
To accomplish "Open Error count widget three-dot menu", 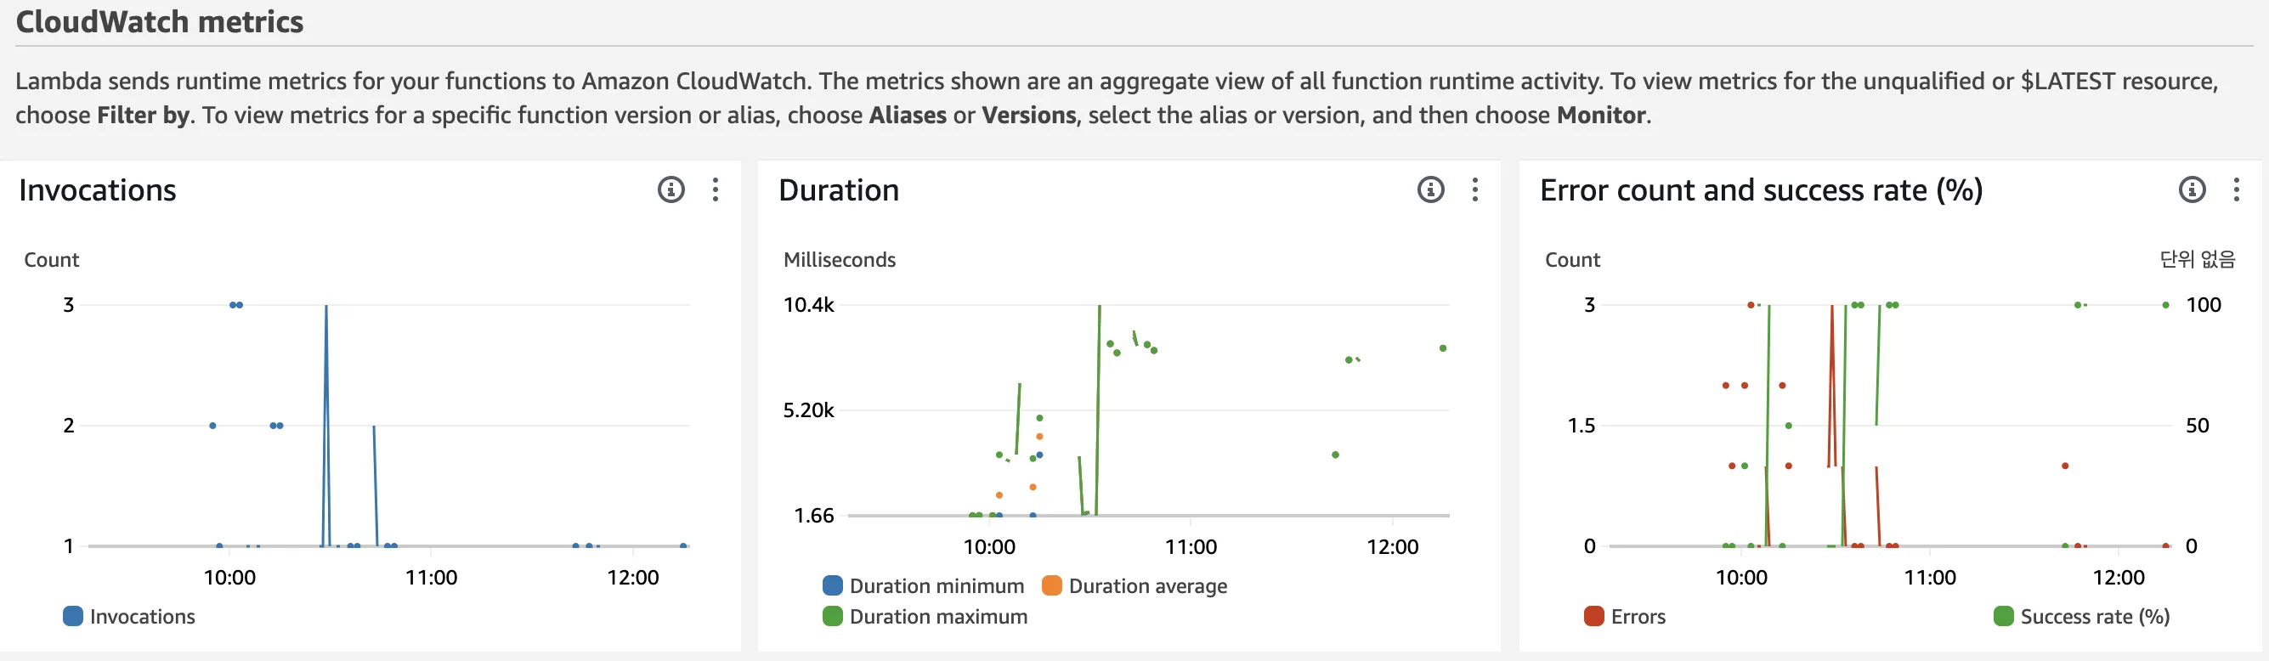I will [2236, 189].
